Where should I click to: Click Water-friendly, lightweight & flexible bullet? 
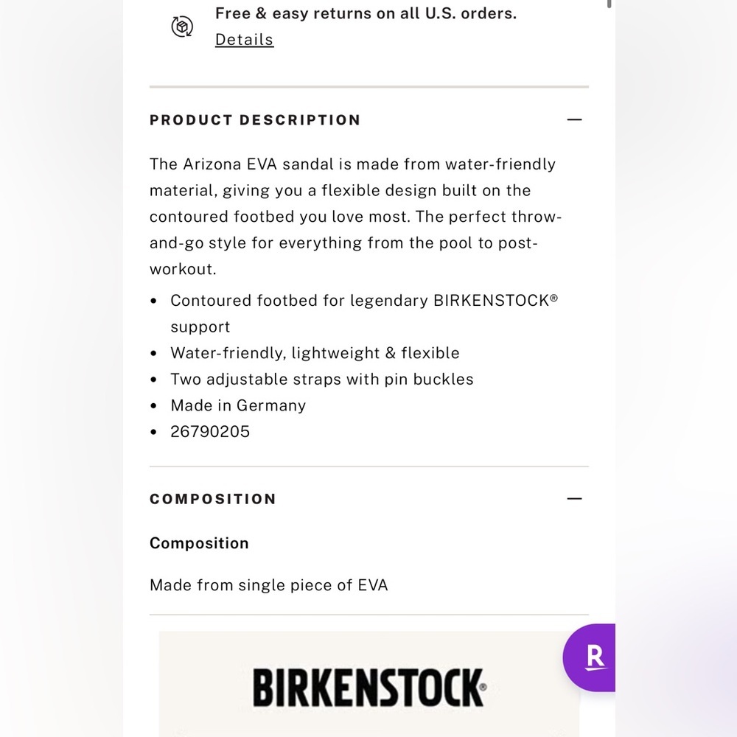point(315,353)
